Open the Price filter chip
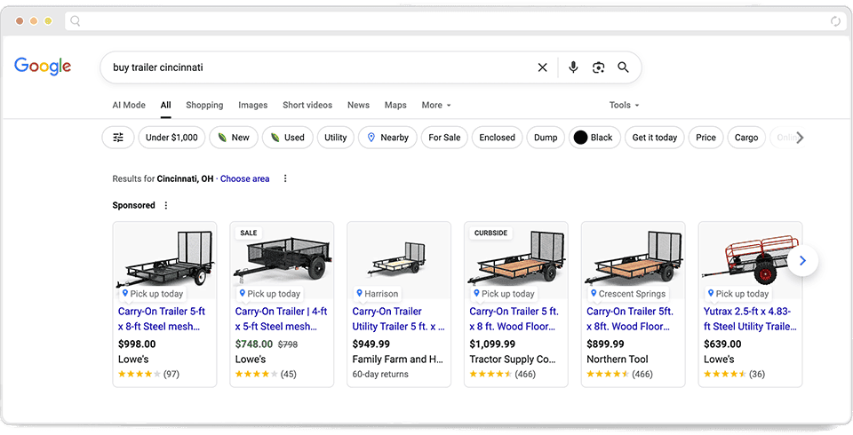The width and height of the screenshot is (853, 435). (x=706, y=138)
